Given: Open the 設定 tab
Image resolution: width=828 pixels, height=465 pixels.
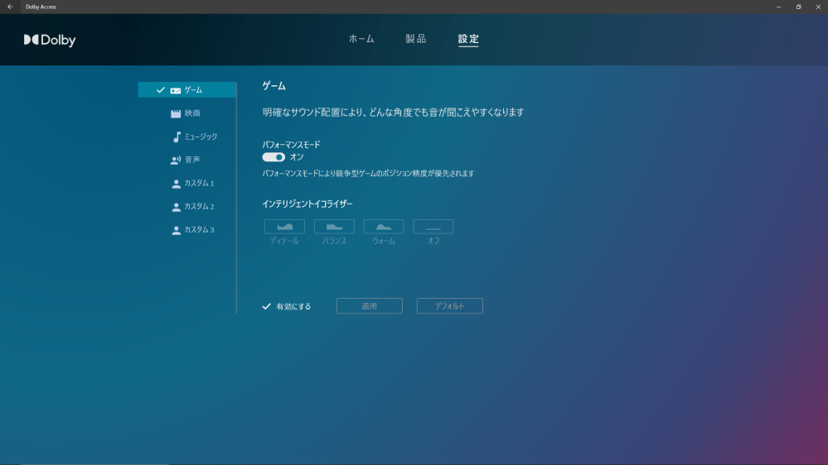Looking at the screenshot, I should tap(467, 39).
